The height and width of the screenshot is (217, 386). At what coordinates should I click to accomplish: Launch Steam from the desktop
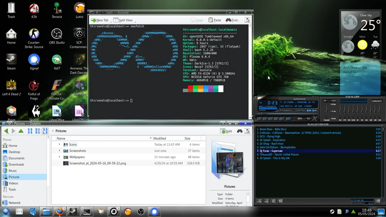[11, 59]
